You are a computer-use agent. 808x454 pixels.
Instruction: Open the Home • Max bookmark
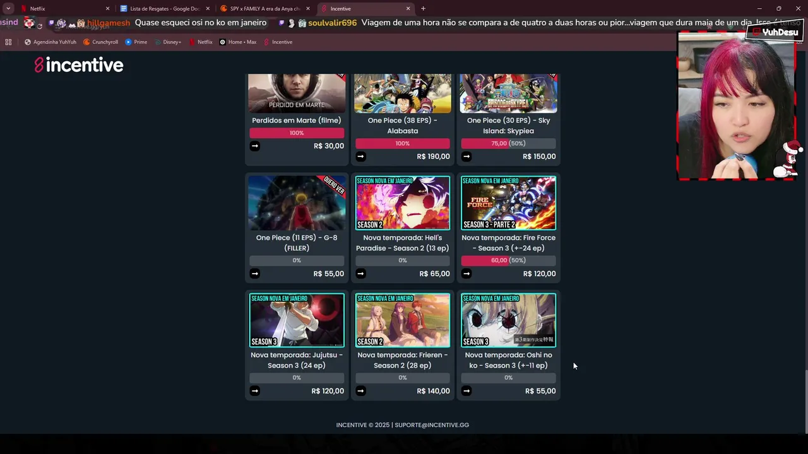pyautogui.click(x=237, y=42)
